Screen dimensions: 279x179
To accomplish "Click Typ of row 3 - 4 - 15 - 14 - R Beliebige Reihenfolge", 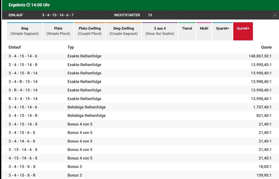I will (87, 115).
